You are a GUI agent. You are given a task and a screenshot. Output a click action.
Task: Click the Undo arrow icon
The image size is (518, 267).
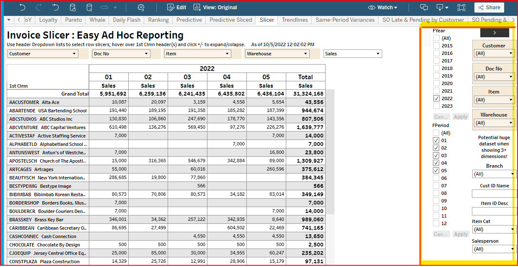click(x=22, y=8)
